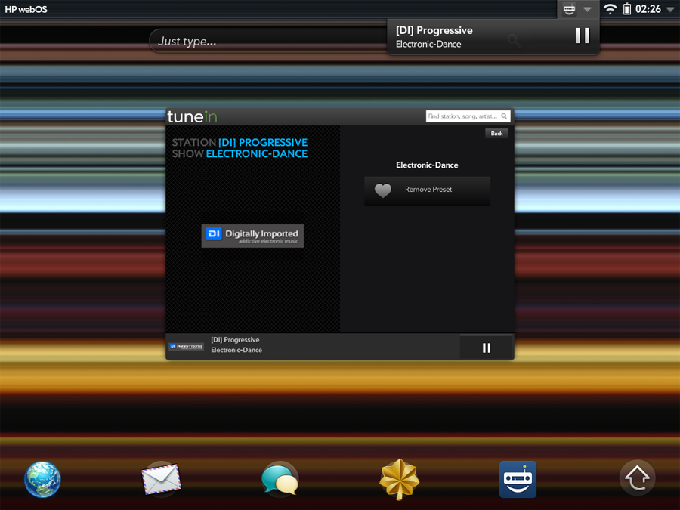
Task: Open the launcher up-arrow icon in dock
Action: coord(637,478)
